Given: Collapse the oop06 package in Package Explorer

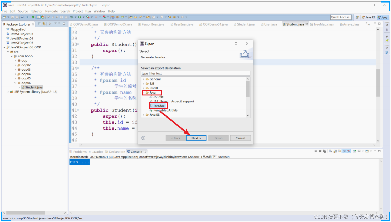Looking at the screenshot, I should pos(15,83).
